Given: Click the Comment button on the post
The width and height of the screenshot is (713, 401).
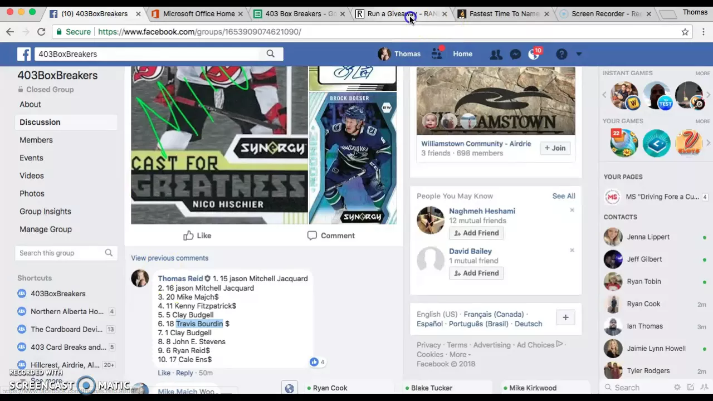Looking at the screenshot, I should point(331,236).
